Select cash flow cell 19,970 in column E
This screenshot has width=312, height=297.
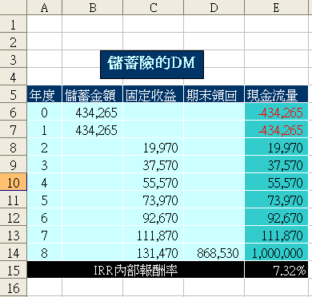tap(276, 147)
